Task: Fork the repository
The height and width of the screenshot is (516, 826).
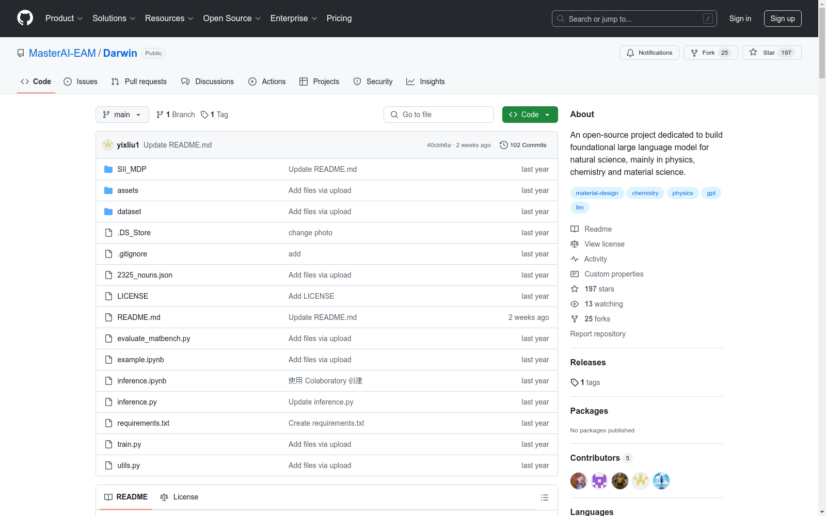Action: 711,53
